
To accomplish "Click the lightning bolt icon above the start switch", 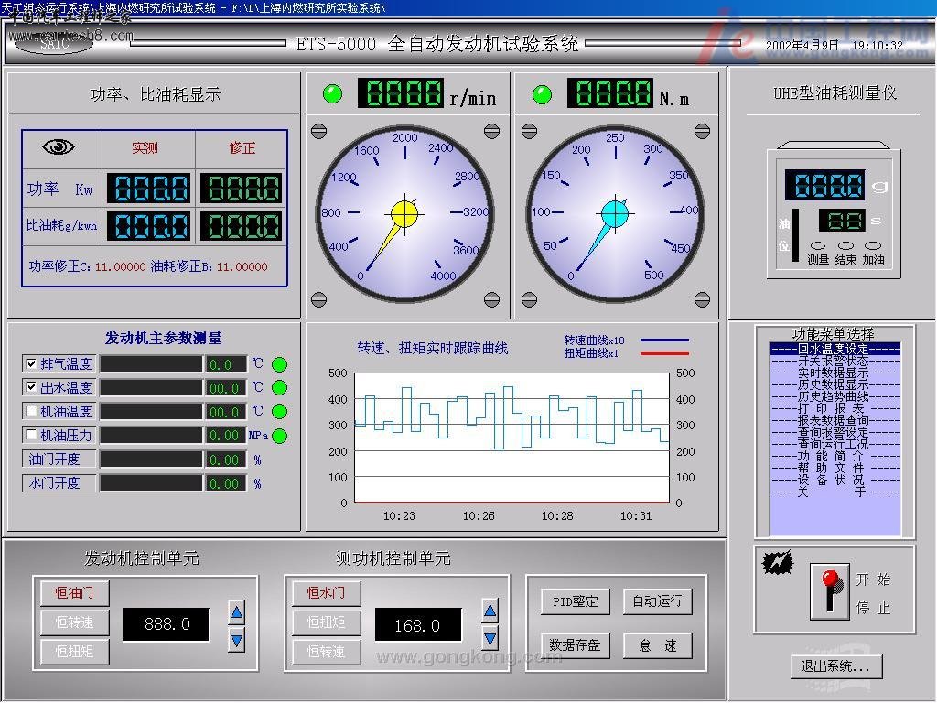I will click(778, 564).
